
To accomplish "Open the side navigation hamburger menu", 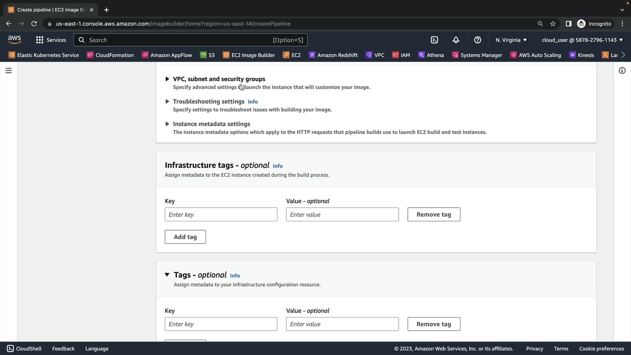I will (9, 71).
